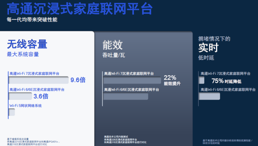258x146 pixels.
Task: Click the 吞吐量/瓦 subheading
Action: [x=114, y=55]
